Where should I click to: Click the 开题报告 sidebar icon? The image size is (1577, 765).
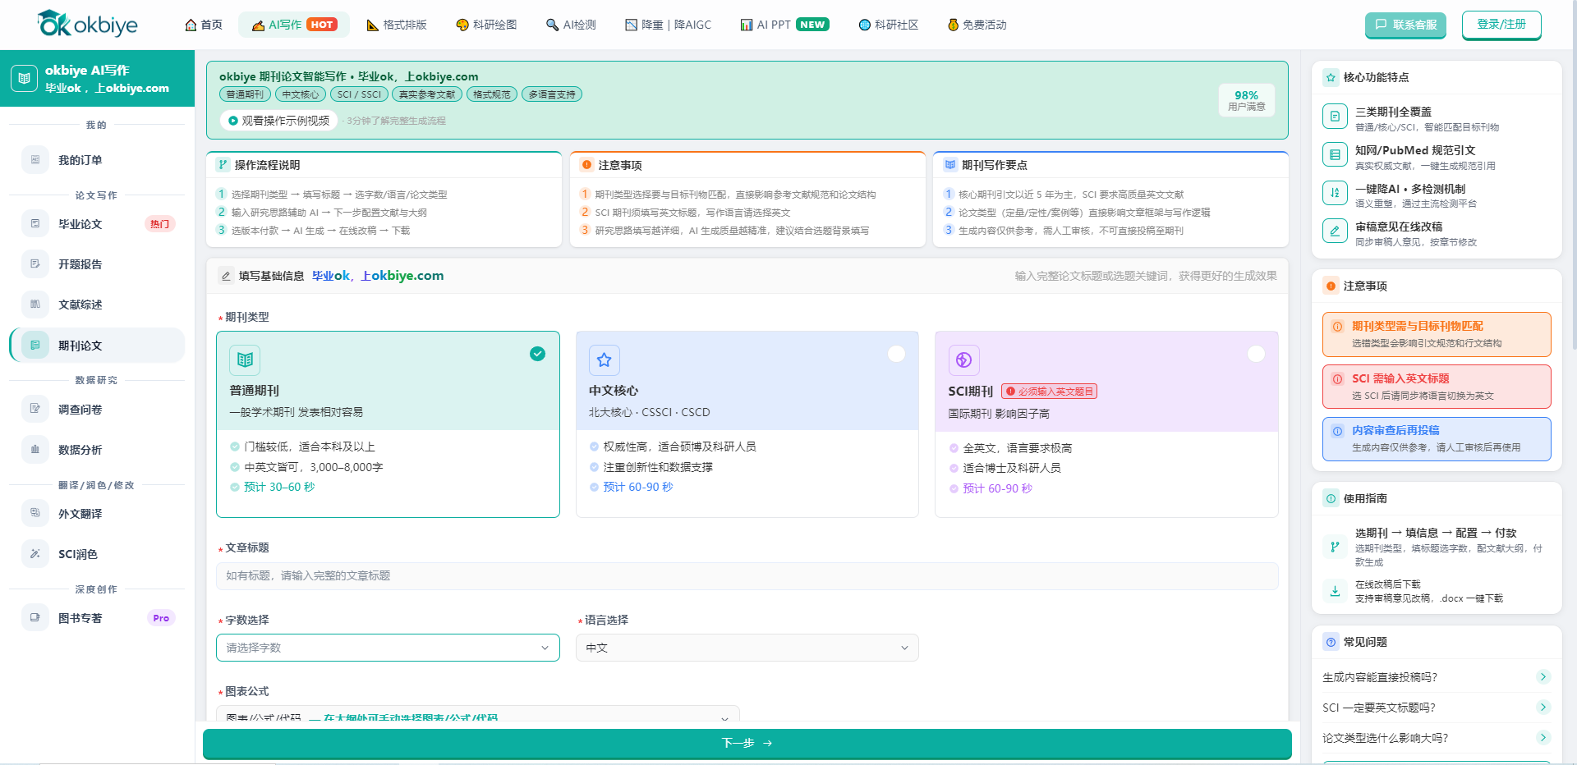[x=35, y=264]
